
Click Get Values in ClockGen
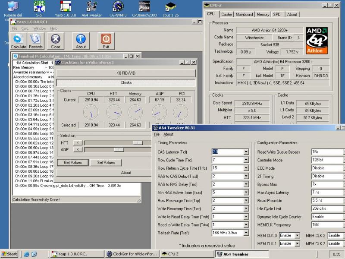click(73, 163)
